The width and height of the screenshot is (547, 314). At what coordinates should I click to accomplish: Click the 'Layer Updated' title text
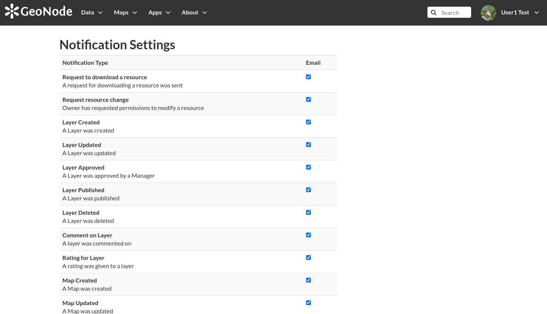(82, 145)
